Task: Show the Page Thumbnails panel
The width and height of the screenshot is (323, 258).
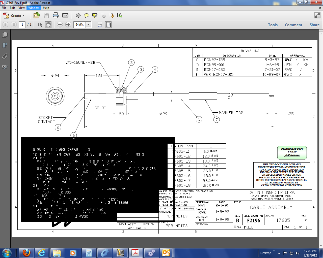Action: pyautogui.click(x=5, y=35)
